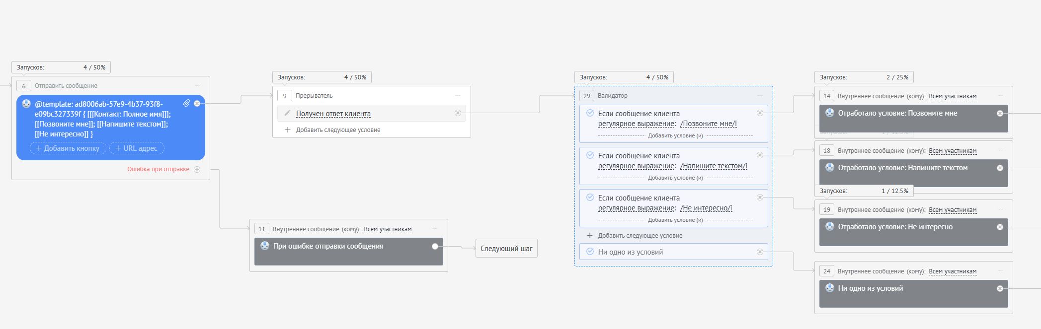Open the three-dots menu of step 9 Прерыватель

point(458,96)
